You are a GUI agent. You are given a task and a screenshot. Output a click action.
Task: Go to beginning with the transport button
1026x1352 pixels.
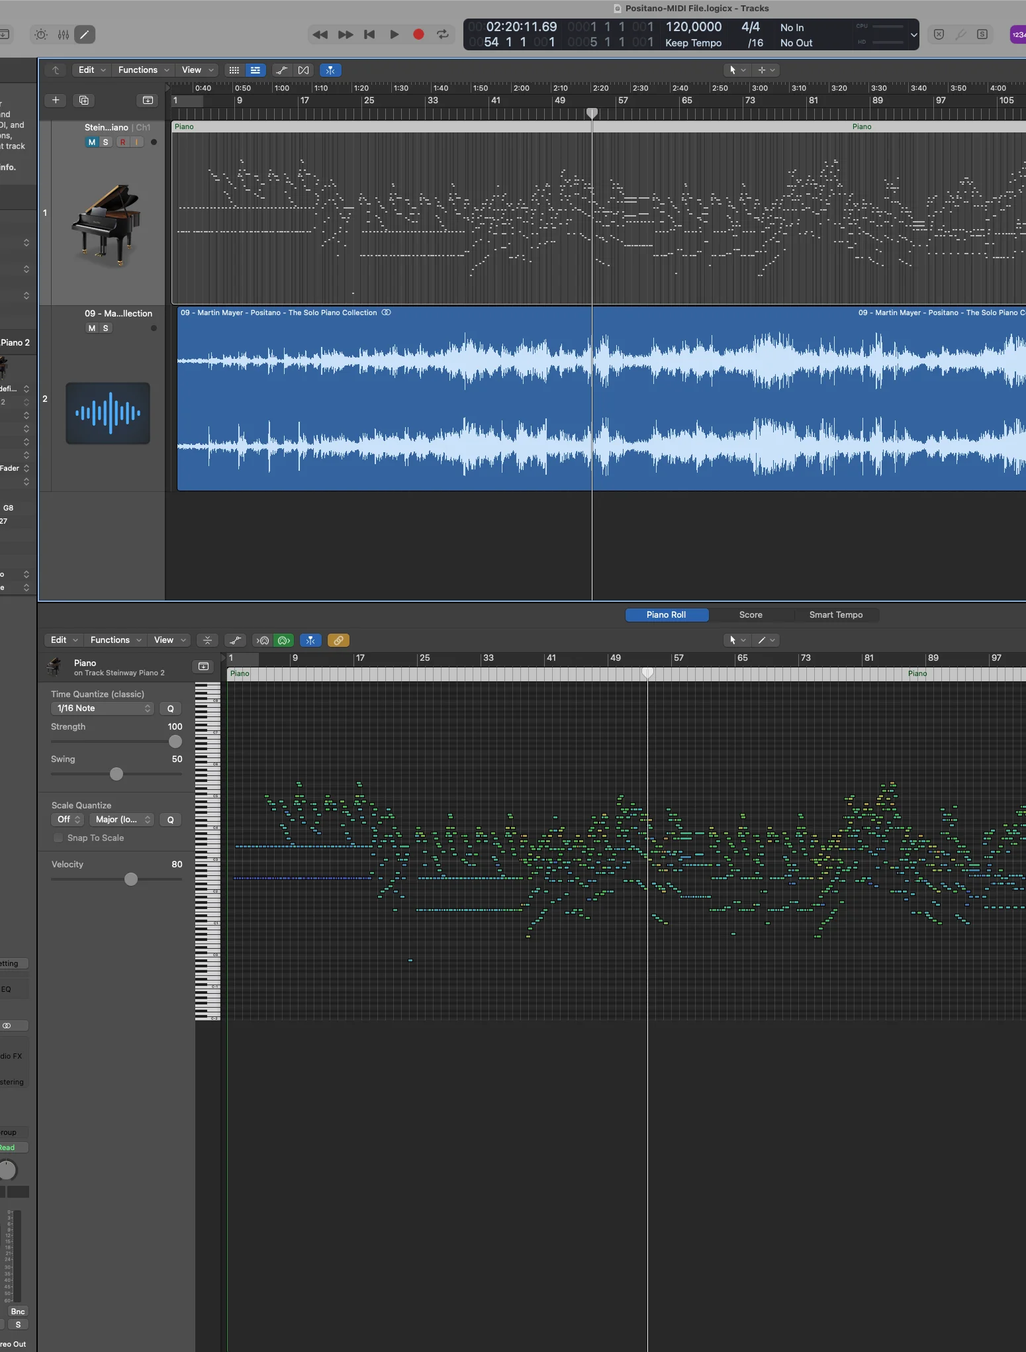[369, 34]
